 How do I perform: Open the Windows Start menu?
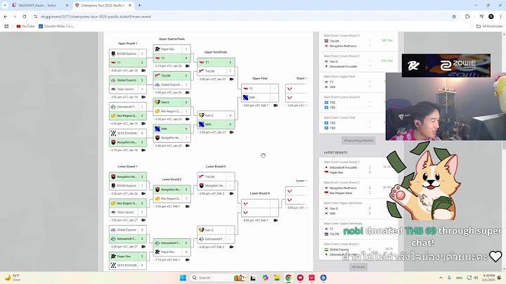point(183,278)
